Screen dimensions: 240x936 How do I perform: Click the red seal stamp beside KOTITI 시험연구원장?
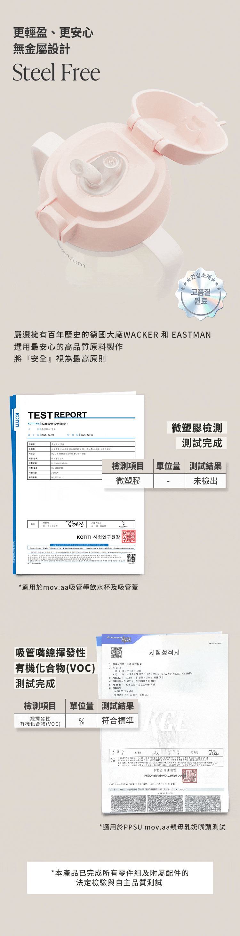click(128, 536)
